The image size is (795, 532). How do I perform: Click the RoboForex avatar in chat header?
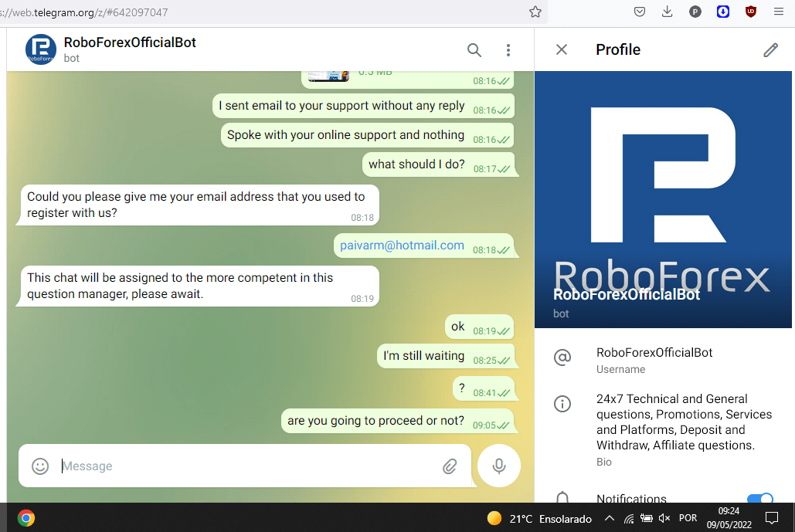click(x=41, y=49)
